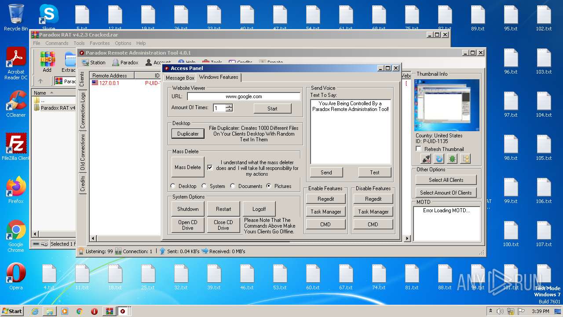Click the URL input field
This screenshot has width=563, height=317.
point(244,96)
